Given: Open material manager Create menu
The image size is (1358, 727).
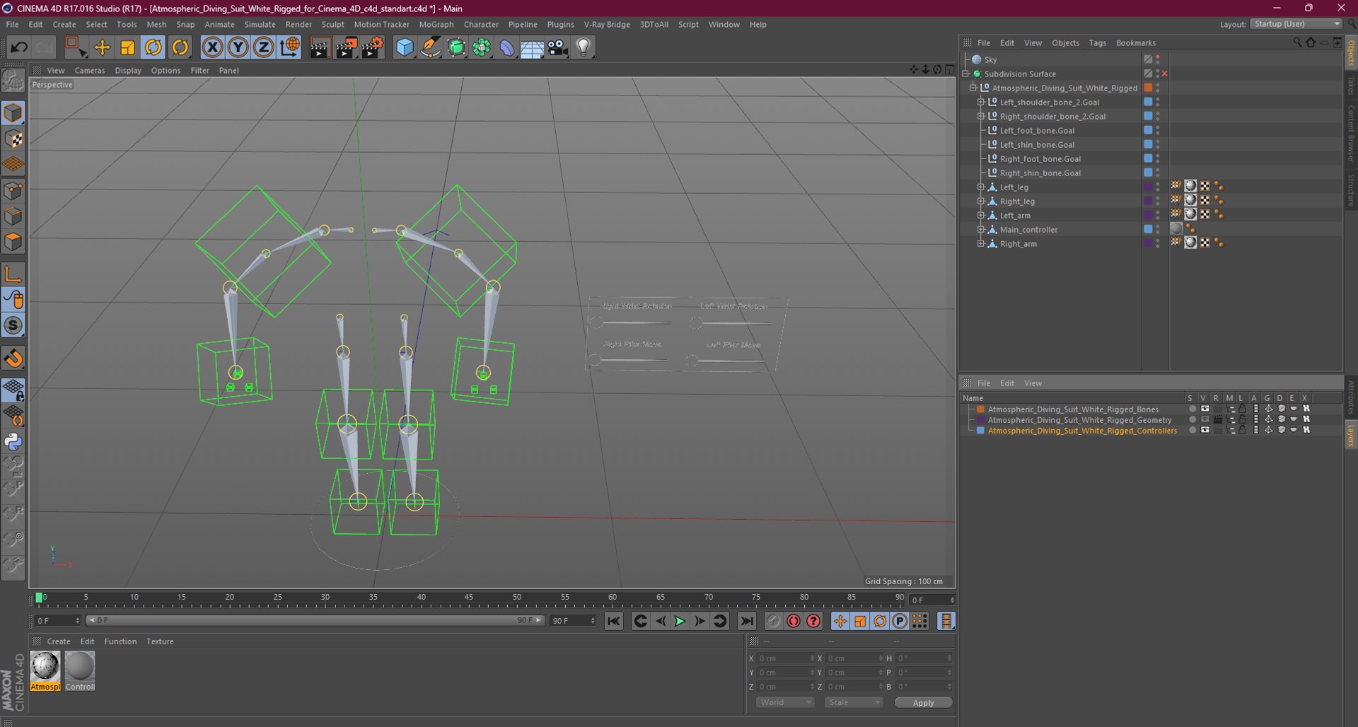Looking at the screenshot, I should [59, 641].
